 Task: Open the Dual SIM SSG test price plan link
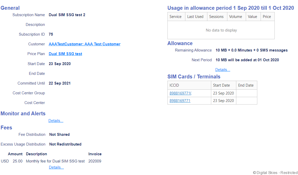pyautogui.click(x=65, y=54)
